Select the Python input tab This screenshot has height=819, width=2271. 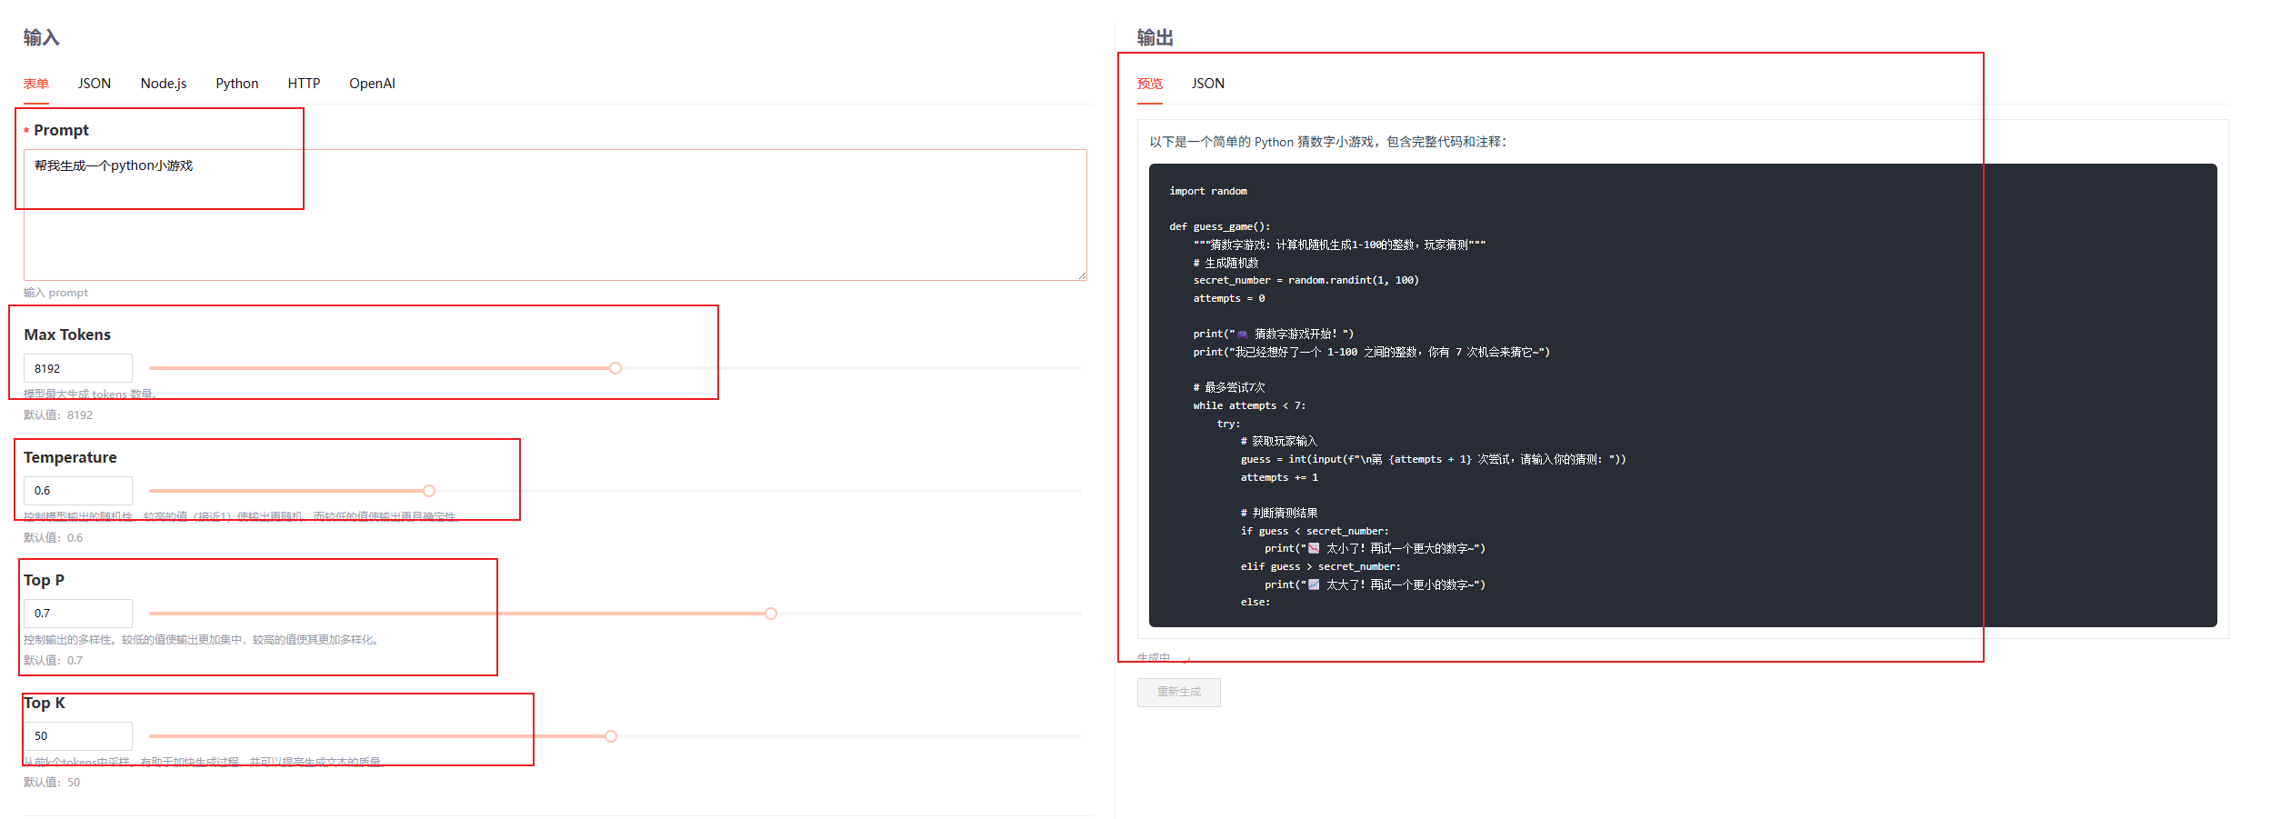tap(236, 84)
